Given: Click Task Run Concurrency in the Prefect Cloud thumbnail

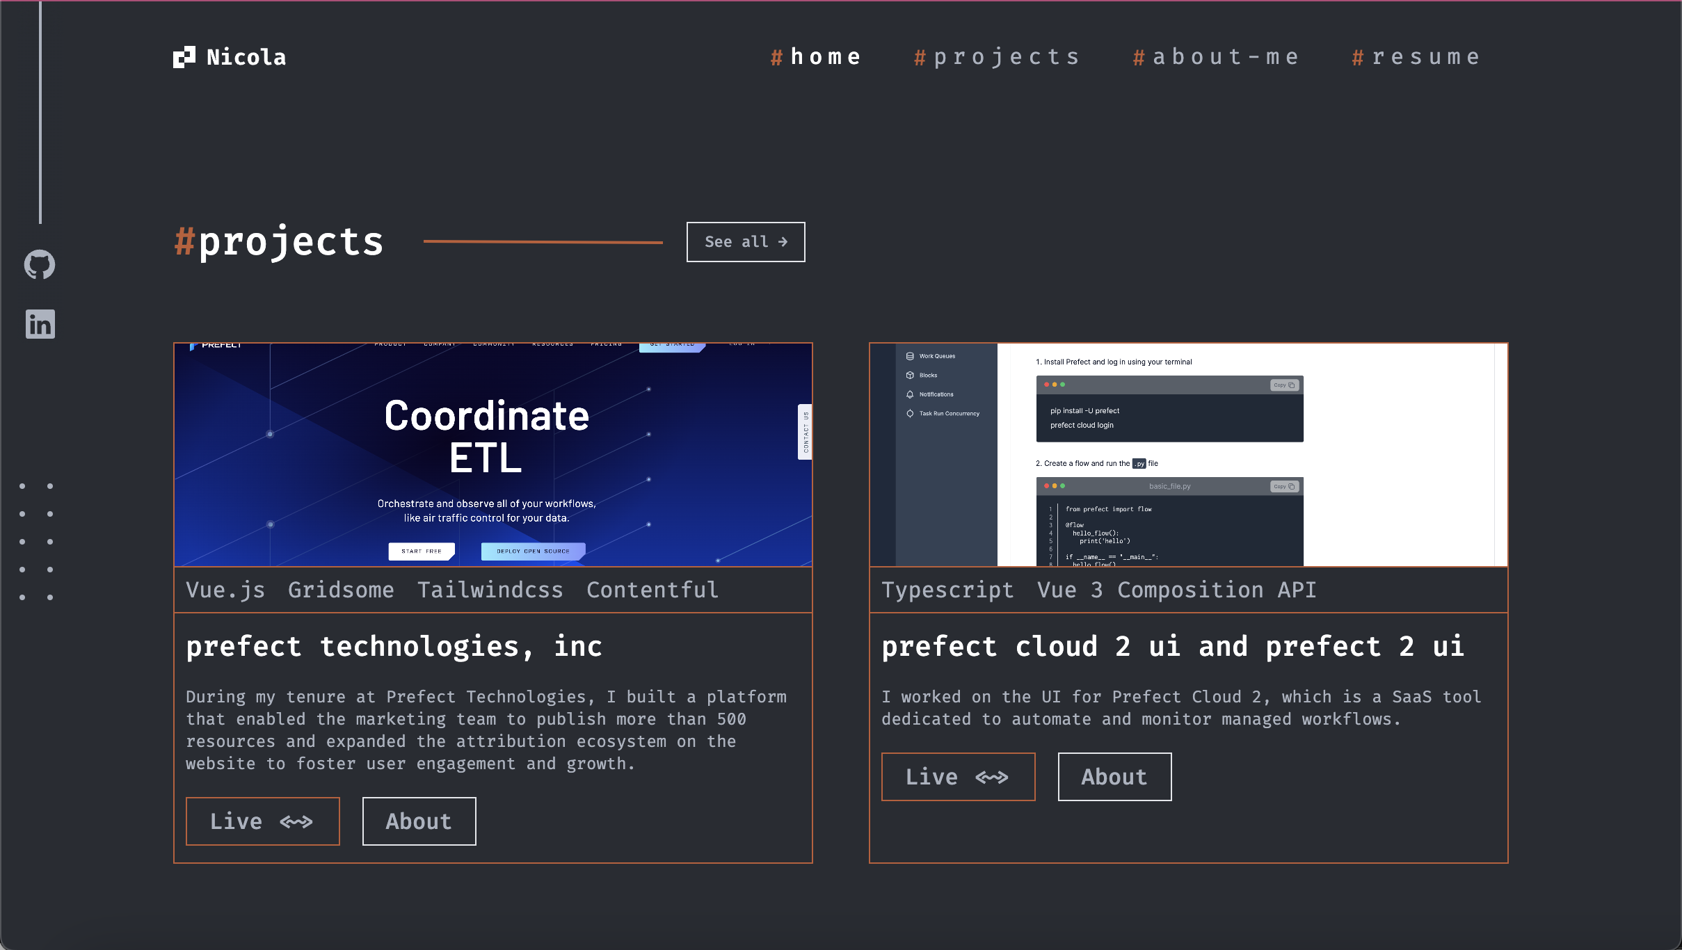Looking at the screenshot, I should pos(943,414).
